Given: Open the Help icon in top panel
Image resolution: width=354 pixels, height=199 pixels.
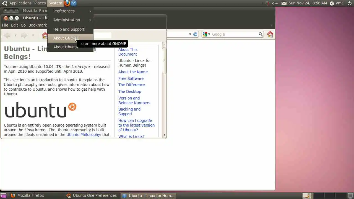Looking at the screenshot, I should 73,3.
